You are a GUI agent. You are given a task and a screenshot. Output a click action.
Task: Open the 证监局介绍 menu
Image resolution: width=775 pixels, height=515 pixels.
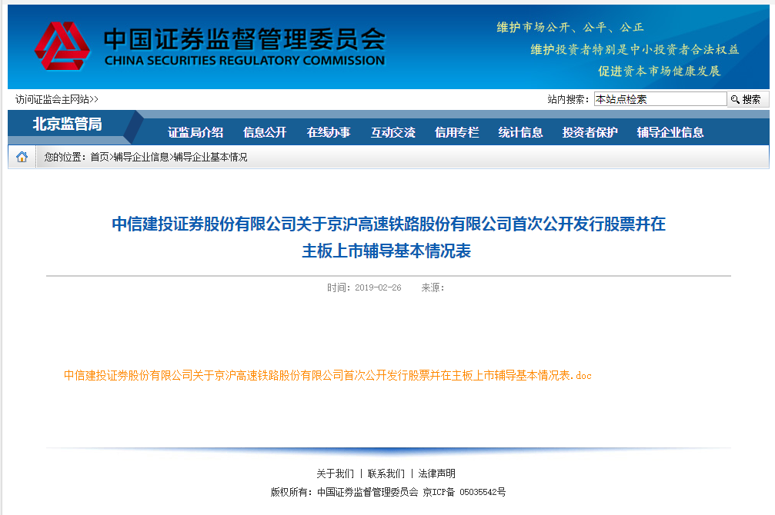click(195, 132)
